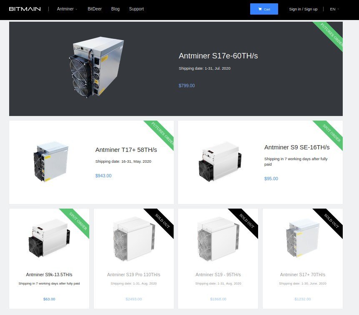Open the Antminer S17+ 70TH/s image
The image size is (359, 315).
[303, 238]
